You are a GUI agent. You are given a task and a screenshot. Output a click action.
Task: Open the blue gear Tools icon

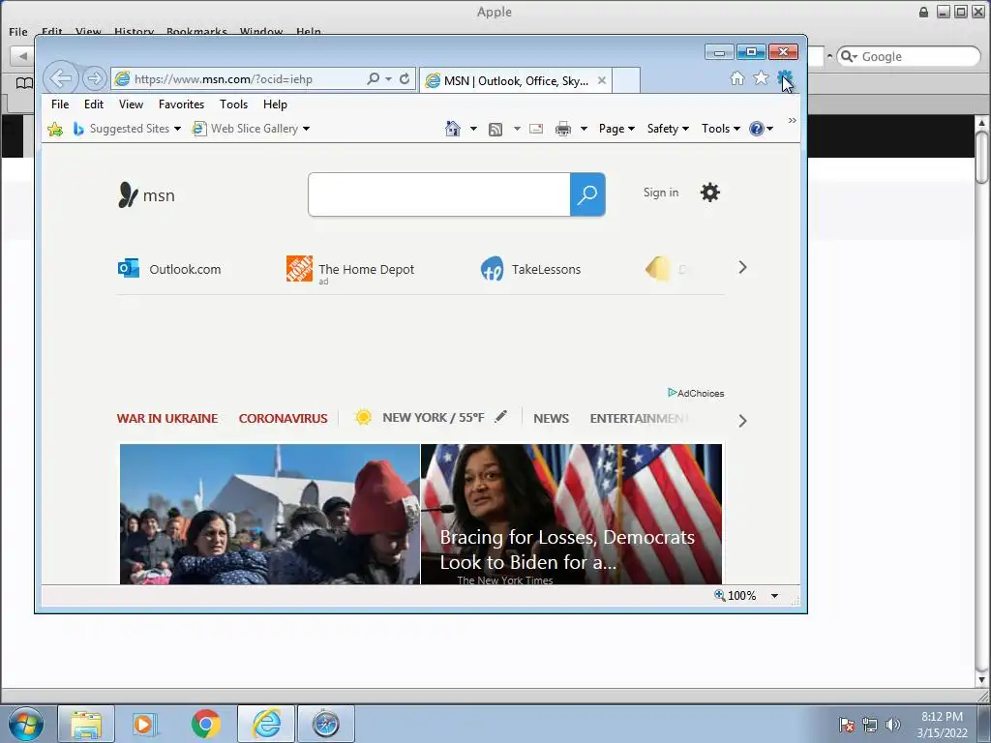click(784, 78)
